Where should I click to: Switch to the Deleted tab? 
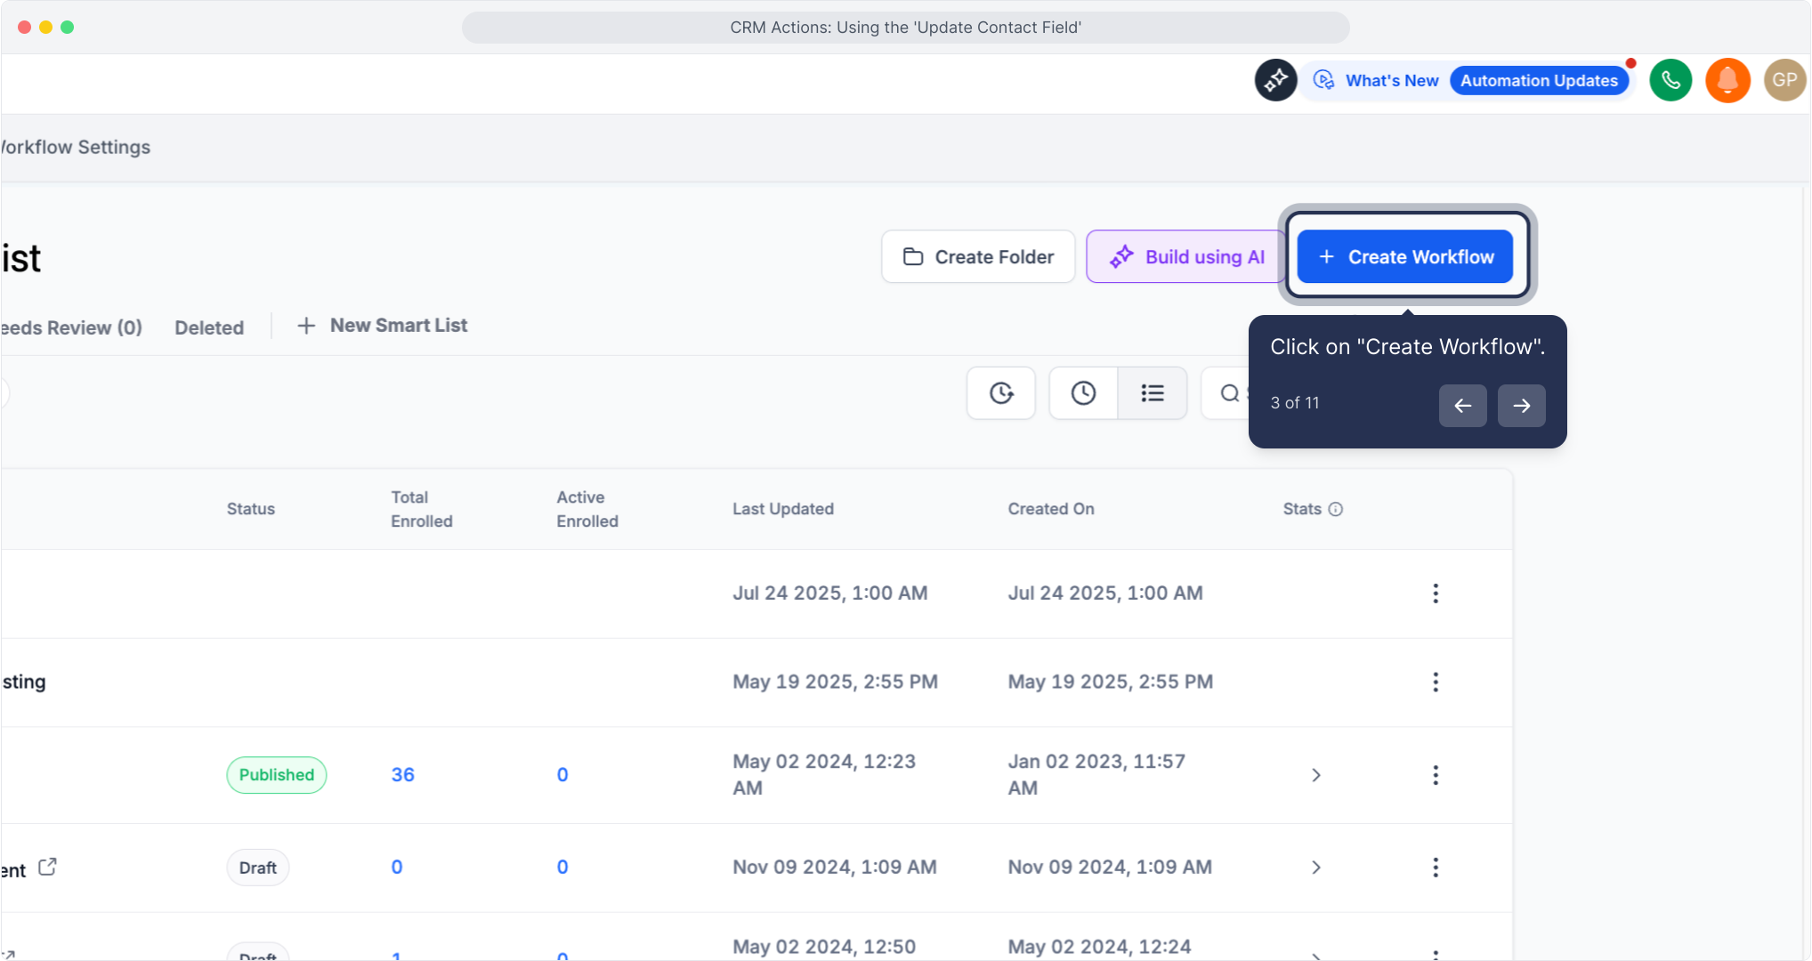click(209, 327)
